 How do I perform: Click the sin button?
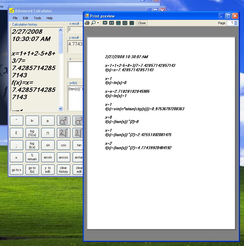point(48,145)
